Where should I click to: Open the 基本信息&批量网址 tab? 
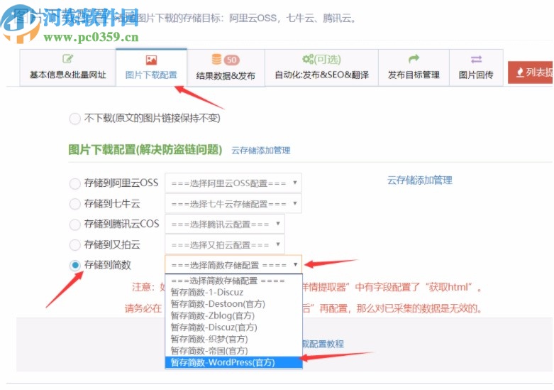(68, 67)
